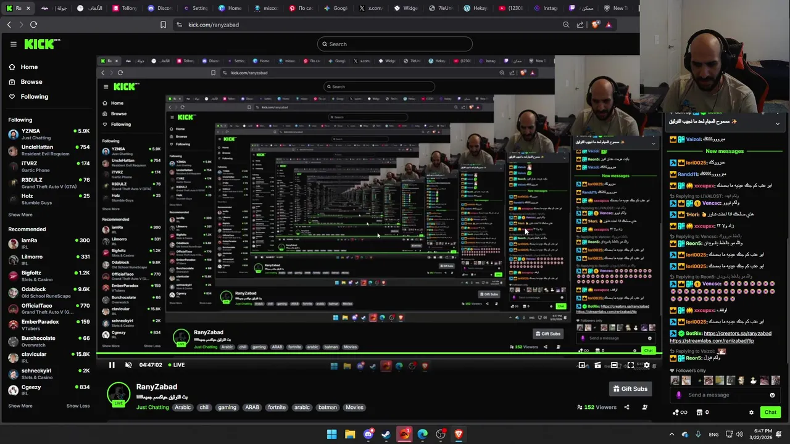
Task: Toggle fullscreen on the video player
Action: click(x=631, y=365)
